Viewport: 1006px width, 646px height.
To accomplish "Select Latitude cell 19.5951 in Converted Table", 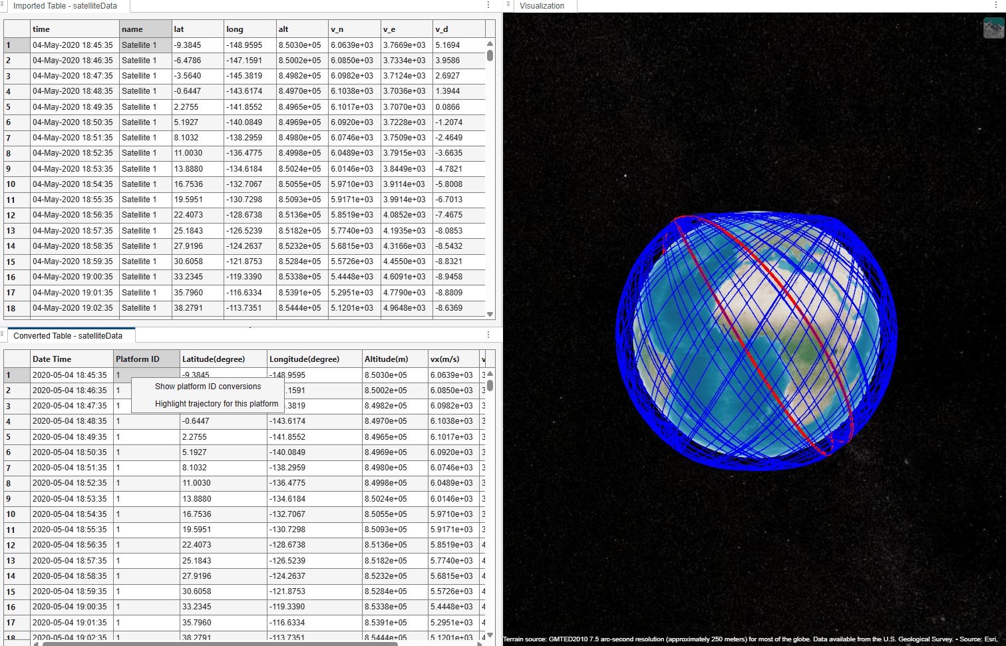I will click(x=224, y=530).
